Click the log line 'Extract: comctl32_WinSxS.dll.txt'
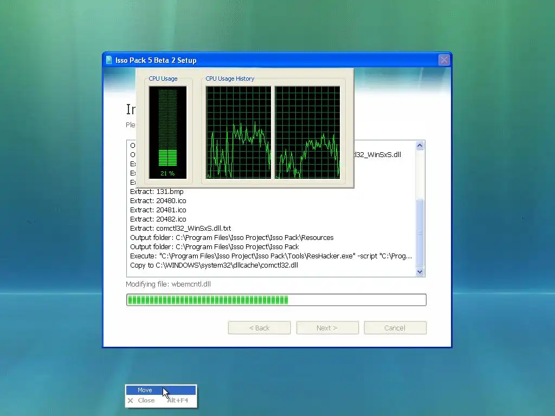Image resolution: width=555 pixels, height=416 pixels. pyautogui.click(x=180, y=229)
